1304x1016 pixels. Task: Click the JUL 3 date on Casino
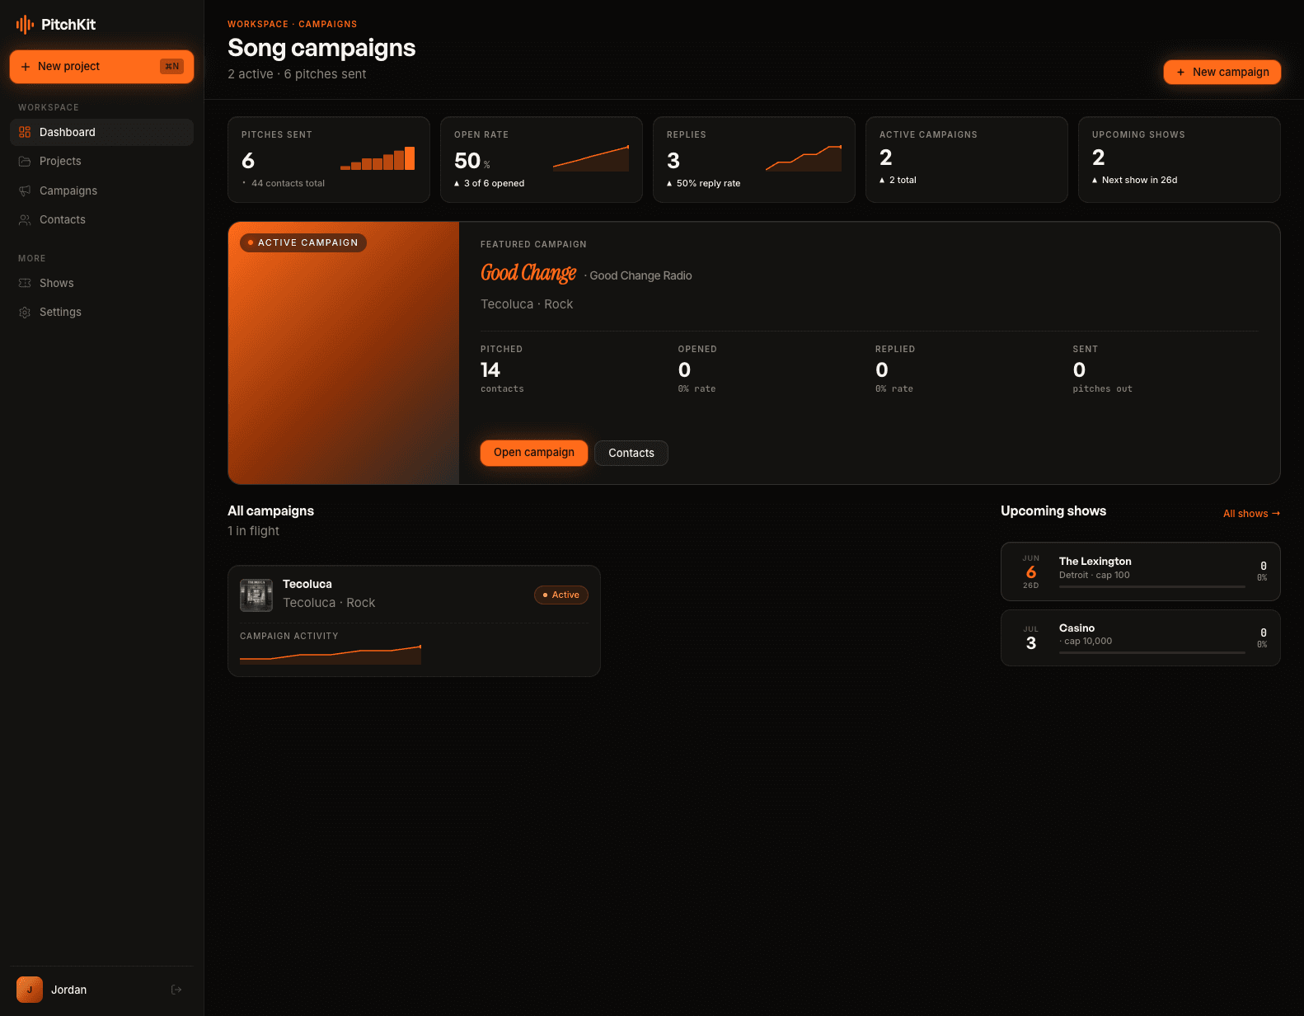coord(1031,638)
